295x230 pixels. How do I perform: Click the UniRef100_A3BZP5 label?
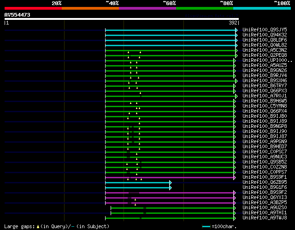(x=265, y=203)
